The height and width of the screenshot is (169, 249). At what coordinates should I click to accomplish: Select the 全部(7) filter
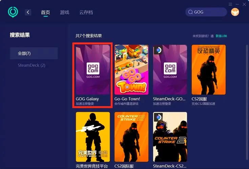(x=34, y=53)
